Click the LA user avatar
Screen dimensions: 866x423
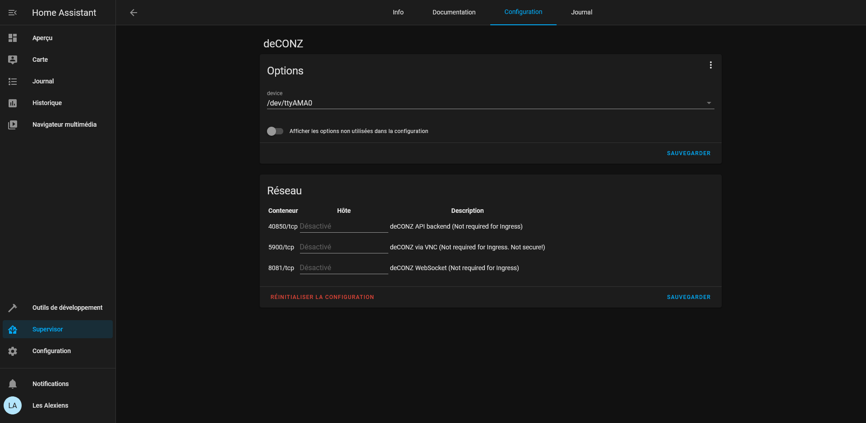click(13, 405)
